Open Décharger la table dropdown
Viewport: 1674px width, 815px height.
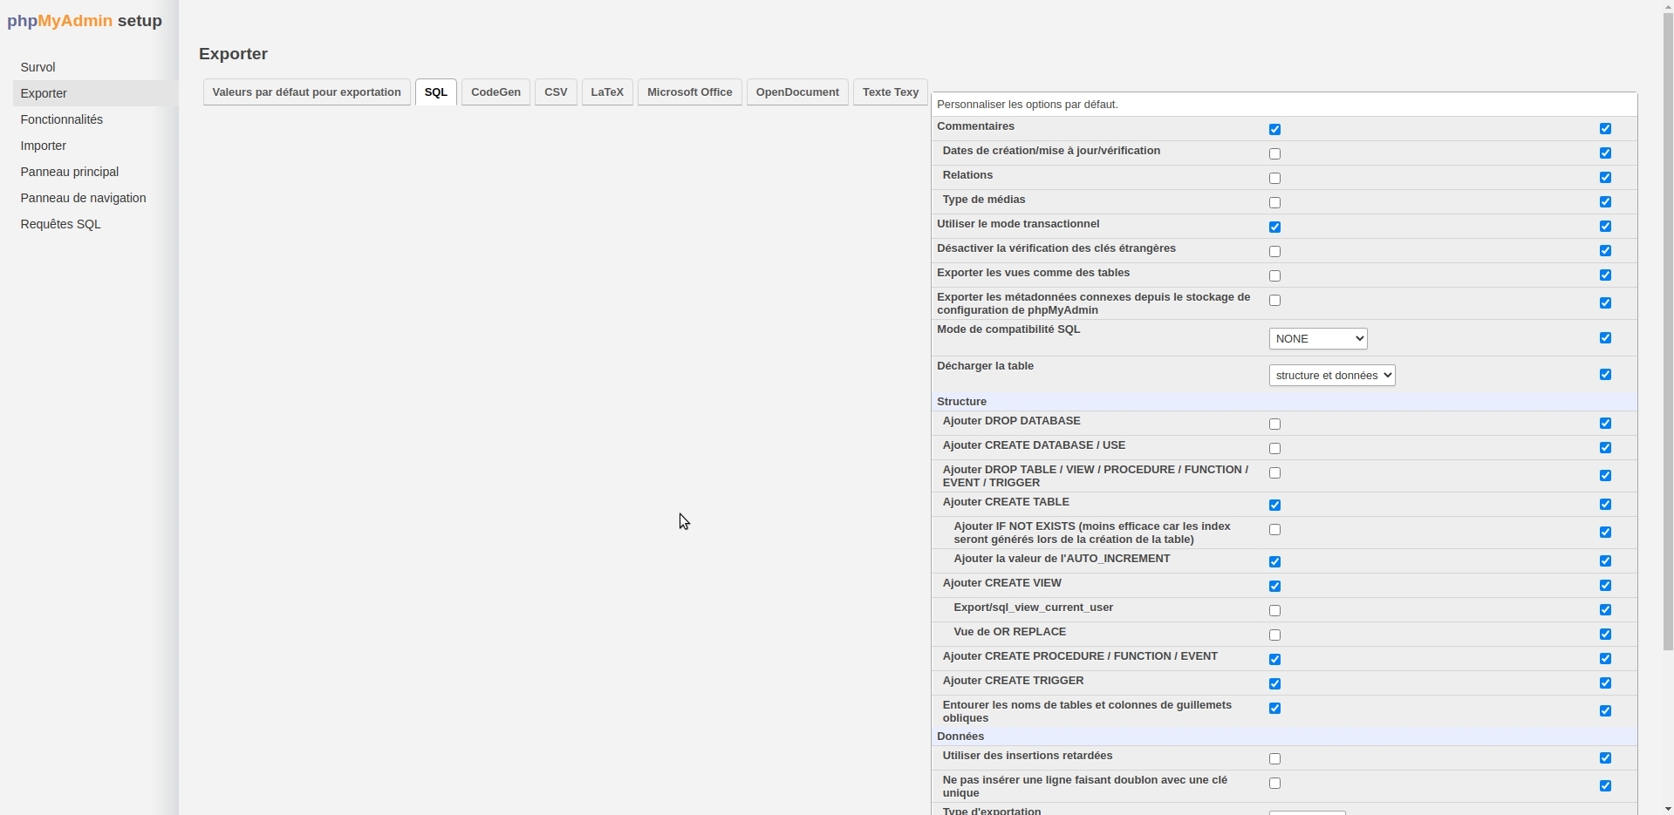click(x=1332, y=375)
